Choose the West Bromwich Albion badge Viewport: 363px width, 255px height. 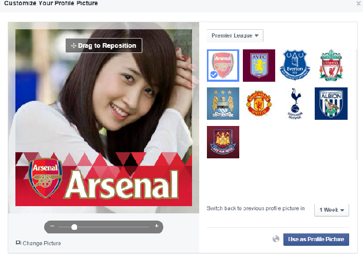pyautogui.click(x=331, y=104)
